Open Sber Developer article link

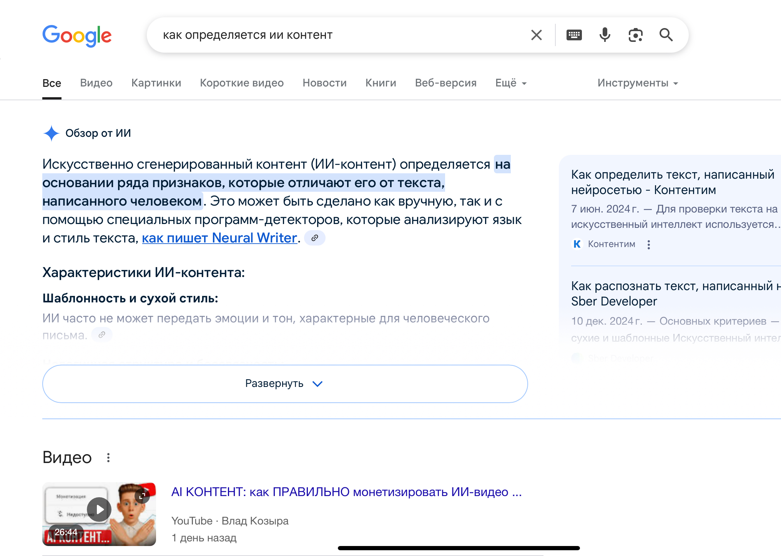676,294
